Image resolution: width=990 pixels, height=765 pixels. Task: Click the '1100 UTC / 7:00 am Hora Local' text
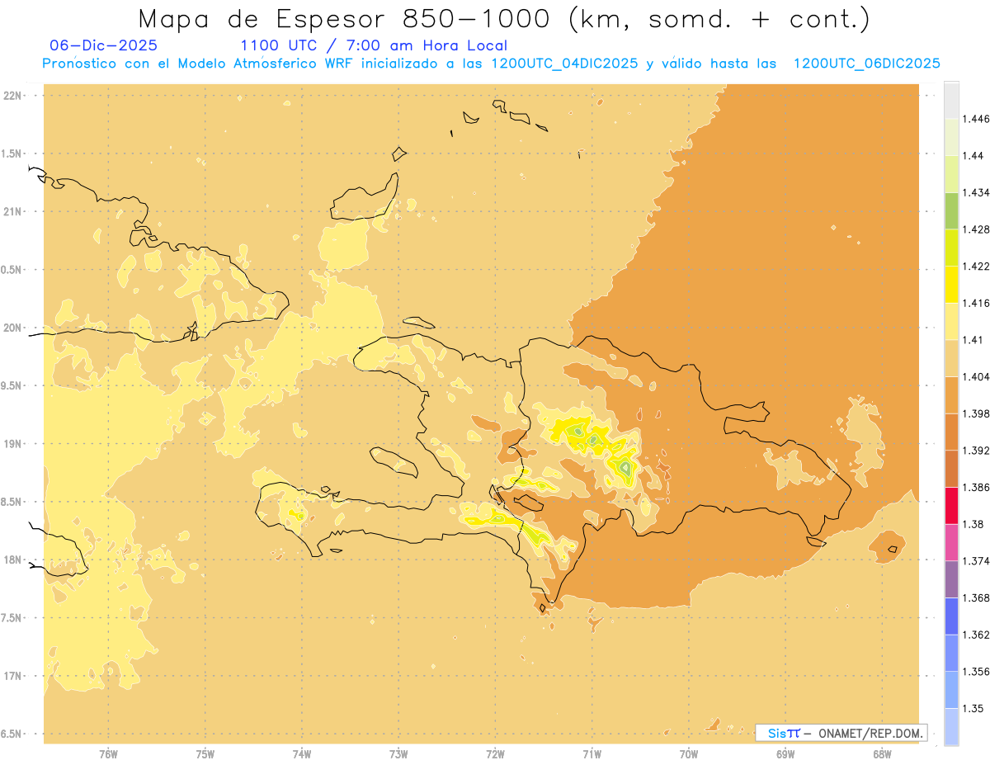click(x=374, y=46)
